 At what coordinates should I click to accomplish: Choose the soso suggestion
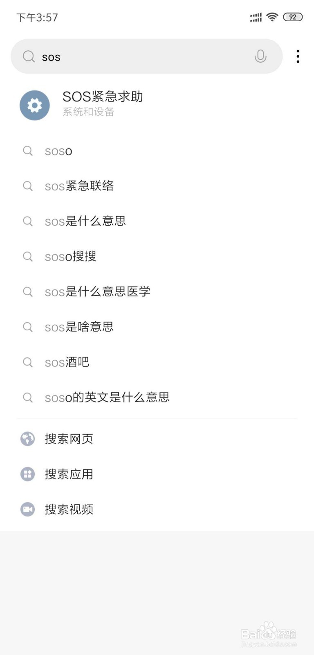(x=58, y=151)
